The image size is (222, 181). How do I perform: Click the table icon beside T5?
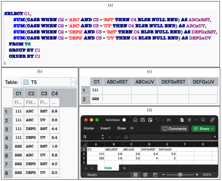click(x=26, y=82)
